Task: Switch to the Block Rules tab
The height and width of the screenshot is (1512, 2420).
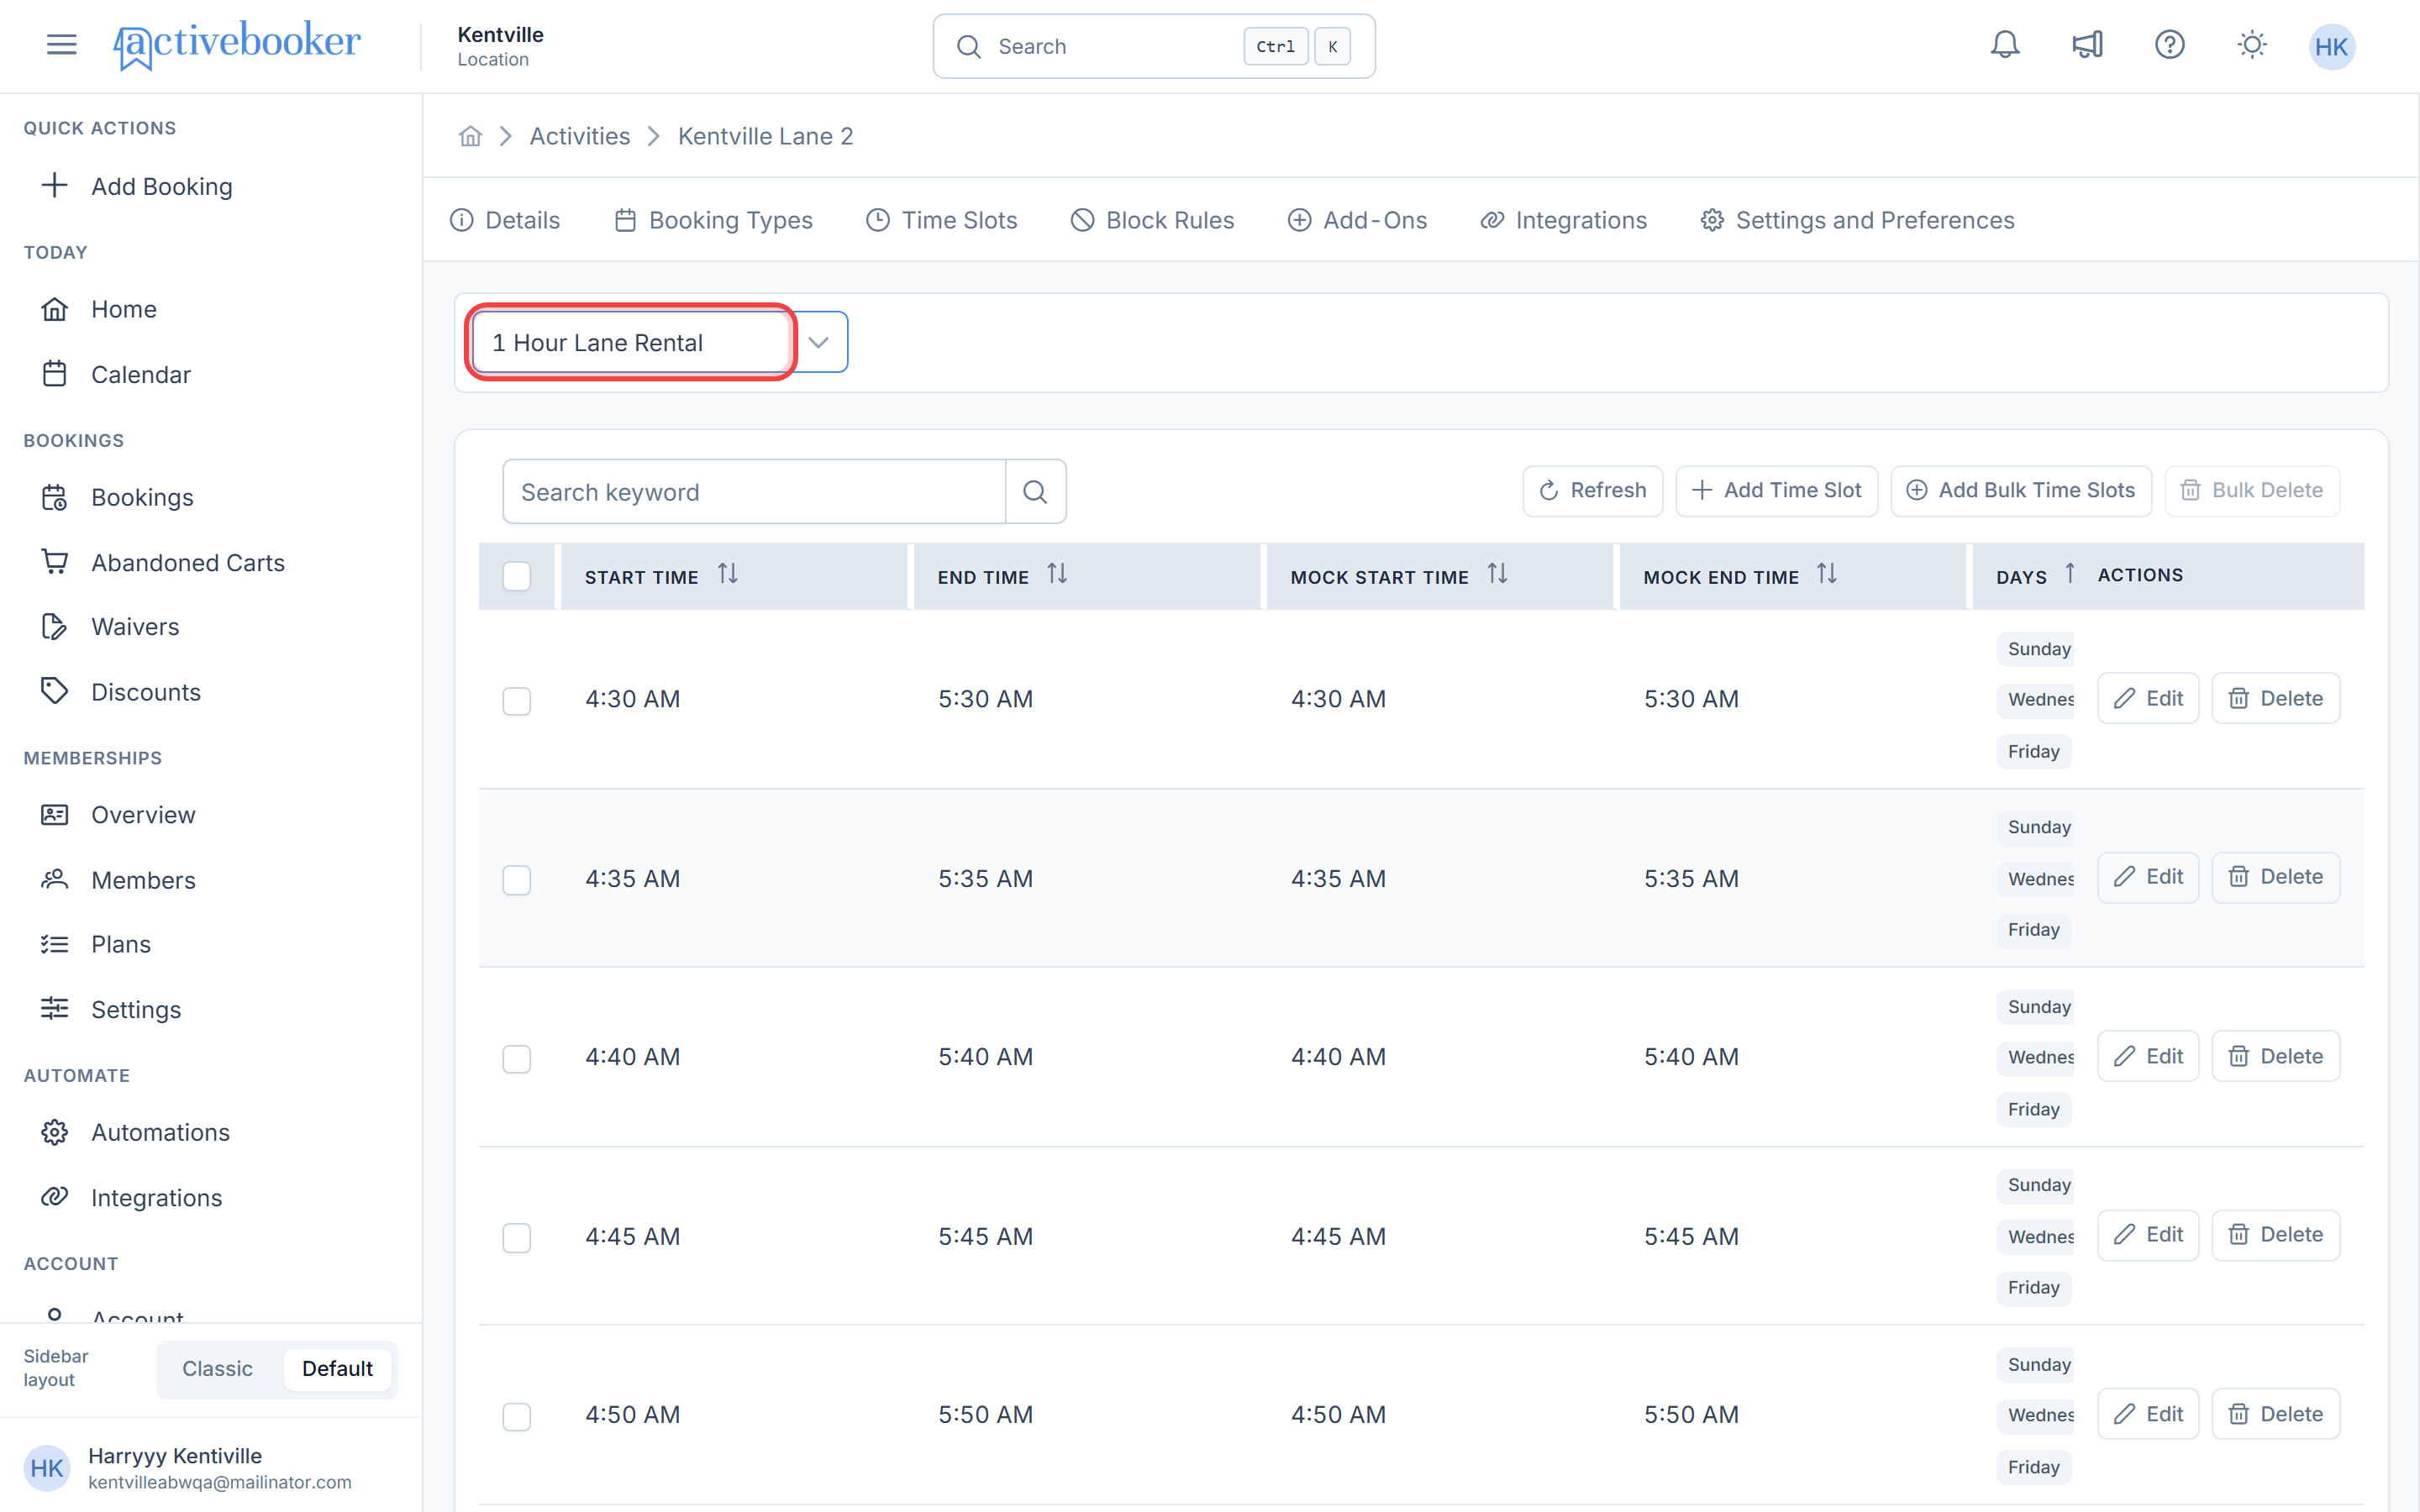Action: click(x=1152, y=220)
